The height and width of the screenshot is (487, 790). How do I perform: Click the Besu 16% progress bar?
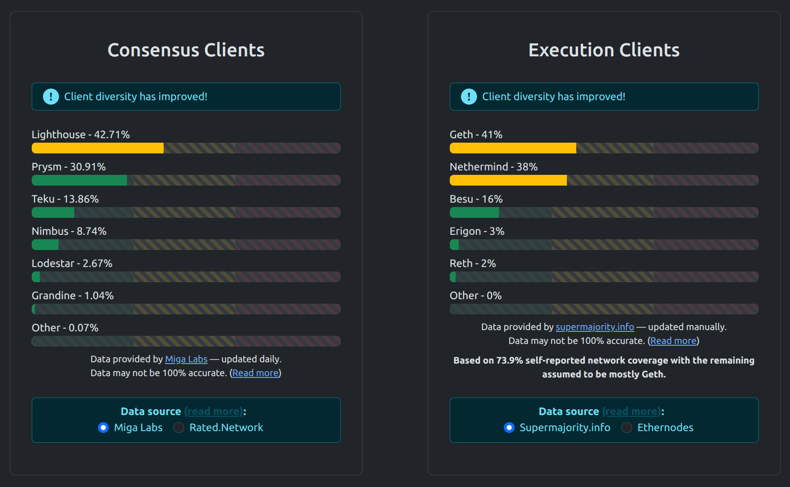[604, 212]
